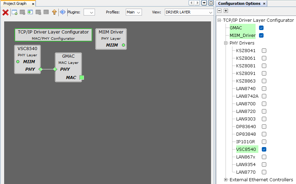The height and width of the screenshot is (184, 296).
Task: Select VSC8540 label in PHY Drivers tree
Action: coord(246,149)
